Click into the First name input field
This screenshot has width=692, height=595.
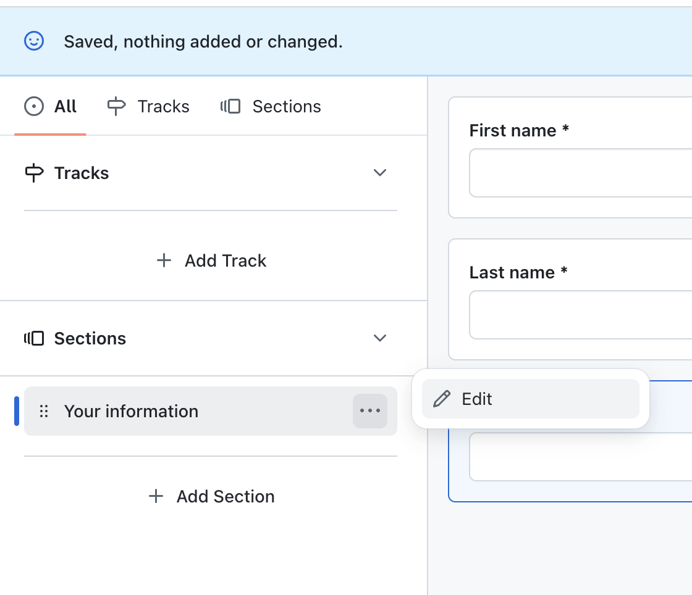point(581,173)
